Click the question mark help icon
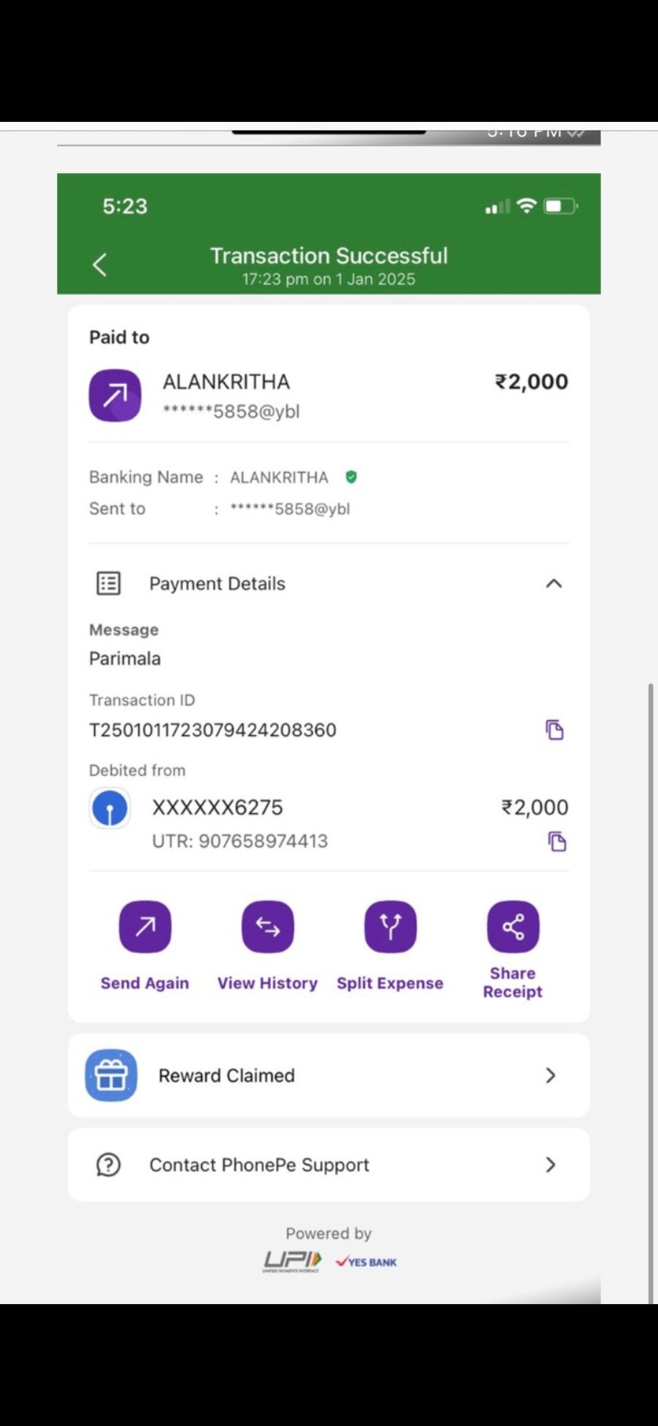This screenshot has width=658, height=1426. click(x=108, y=1165)
